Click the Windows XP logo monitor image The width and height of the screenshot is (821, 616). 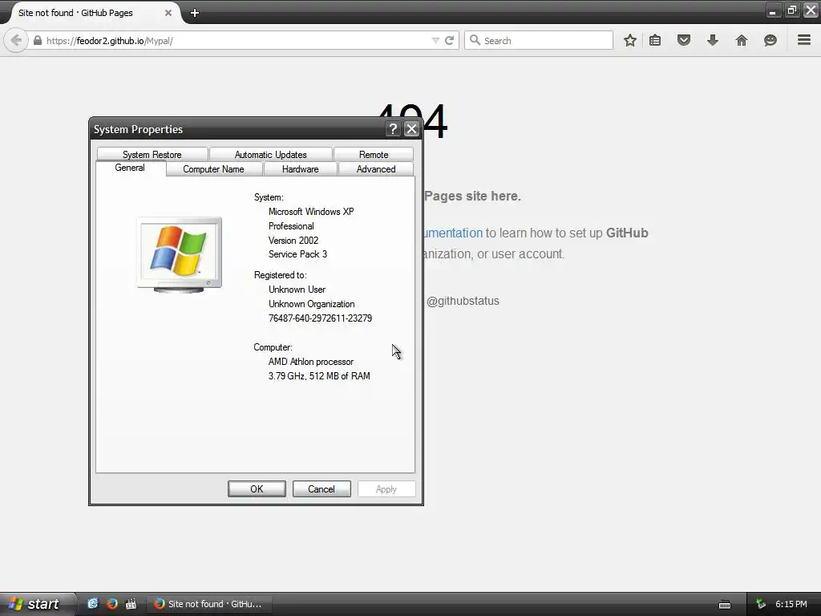(179, 254)
